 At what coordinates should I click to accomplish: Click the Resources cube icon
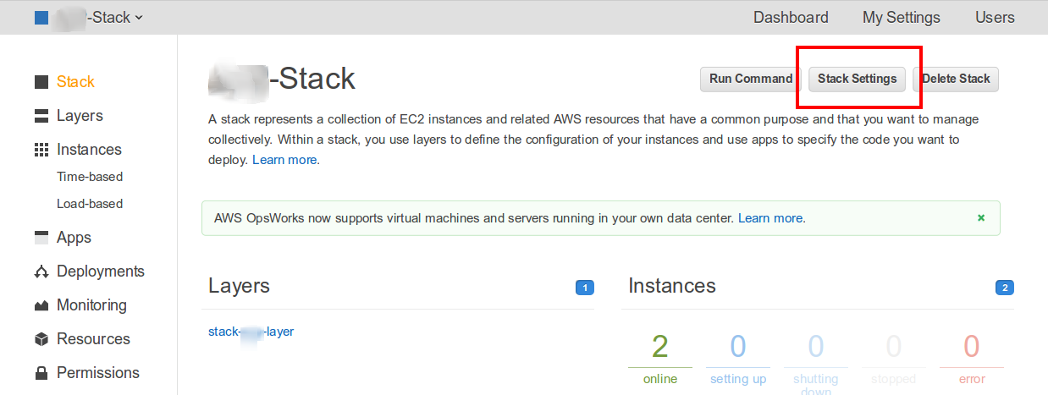(41, 339)
